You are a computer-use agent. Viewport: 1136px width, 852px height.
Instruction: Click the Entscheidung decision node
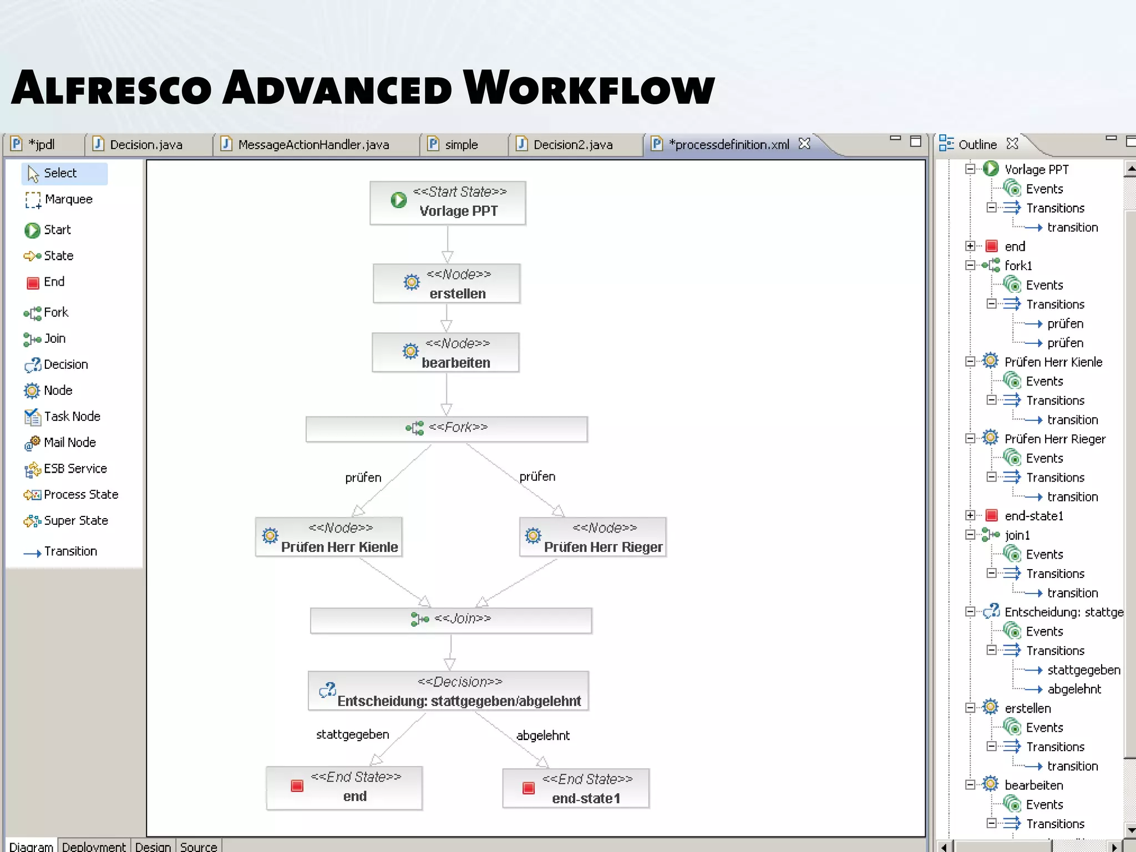tap(448, 691)
